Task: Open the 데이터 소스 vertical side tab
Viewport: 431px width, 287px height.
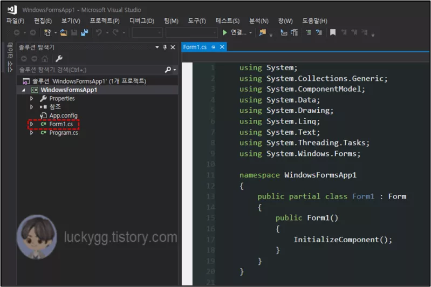Action: [x=10, y=57]
